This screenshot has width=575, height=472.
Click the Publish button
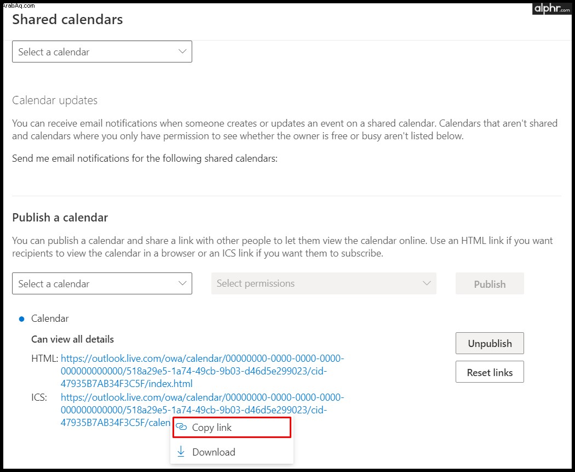pyautogui.click(x=490, y=284)
